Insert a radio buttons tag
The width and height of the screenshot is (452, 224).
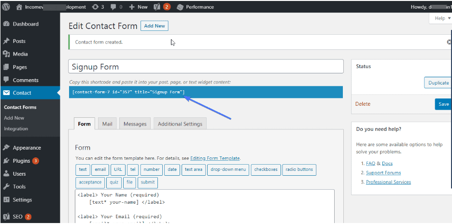point(299,169)
